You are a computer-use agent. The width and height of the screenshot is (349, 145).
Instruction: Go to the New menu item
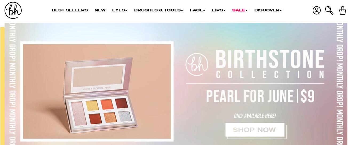(x=100, y=10)
